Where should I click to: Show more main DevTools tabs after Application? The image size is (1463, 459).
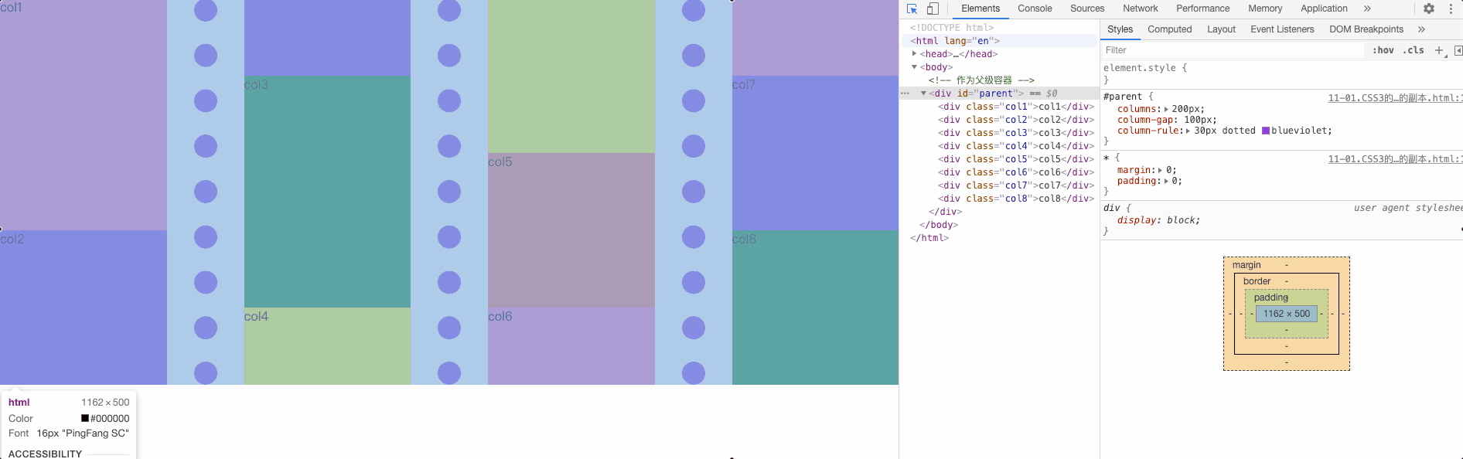click(x=1367, y=8)
